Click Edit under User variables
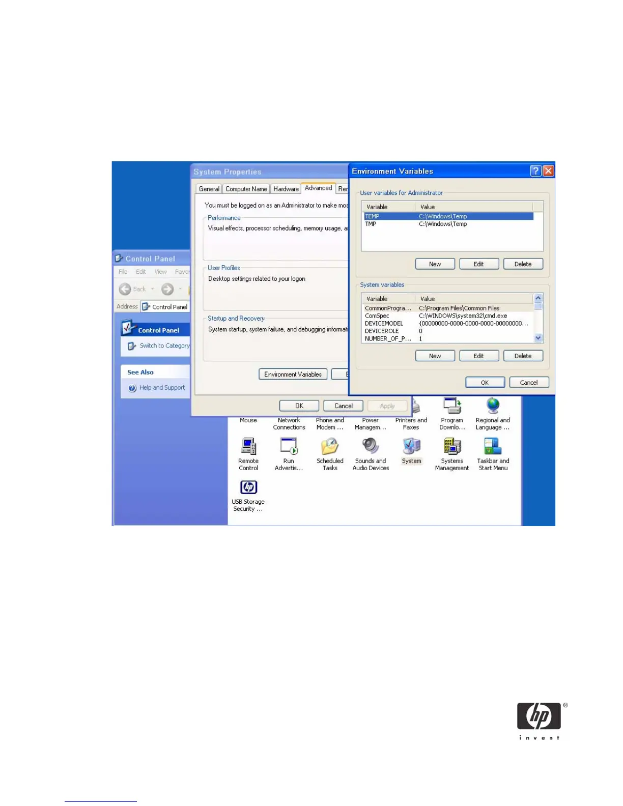The width and height of the screenshot is (623, 806). [479, 264]
